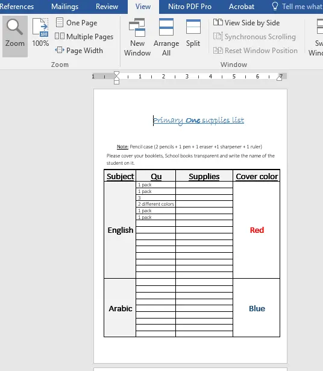
Task: Fit document to Page Width
Action: coord(79,51)
